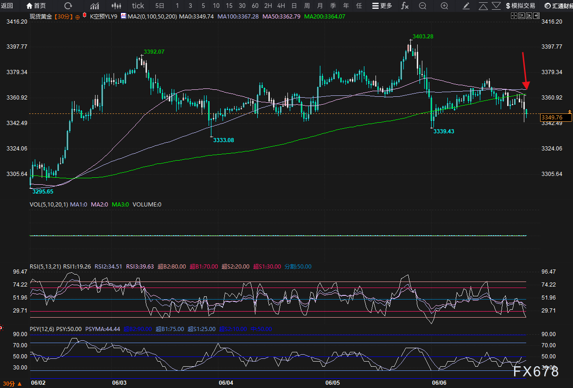Toggle the small target icon beside 30分
Image resolution: width=573 pixels, height=388 pixels.
click(77, 16)
